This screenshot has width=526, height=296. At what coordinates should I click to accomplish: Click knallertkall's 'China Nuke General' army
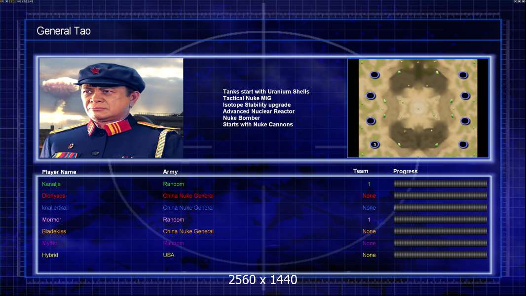pos(188,208)
